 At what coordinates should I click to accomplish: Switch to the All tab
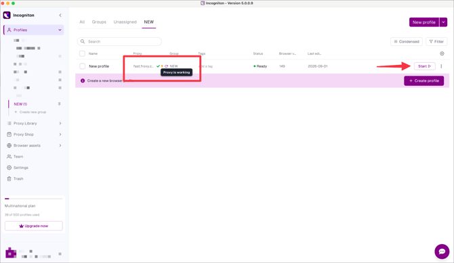pos(82,22)
